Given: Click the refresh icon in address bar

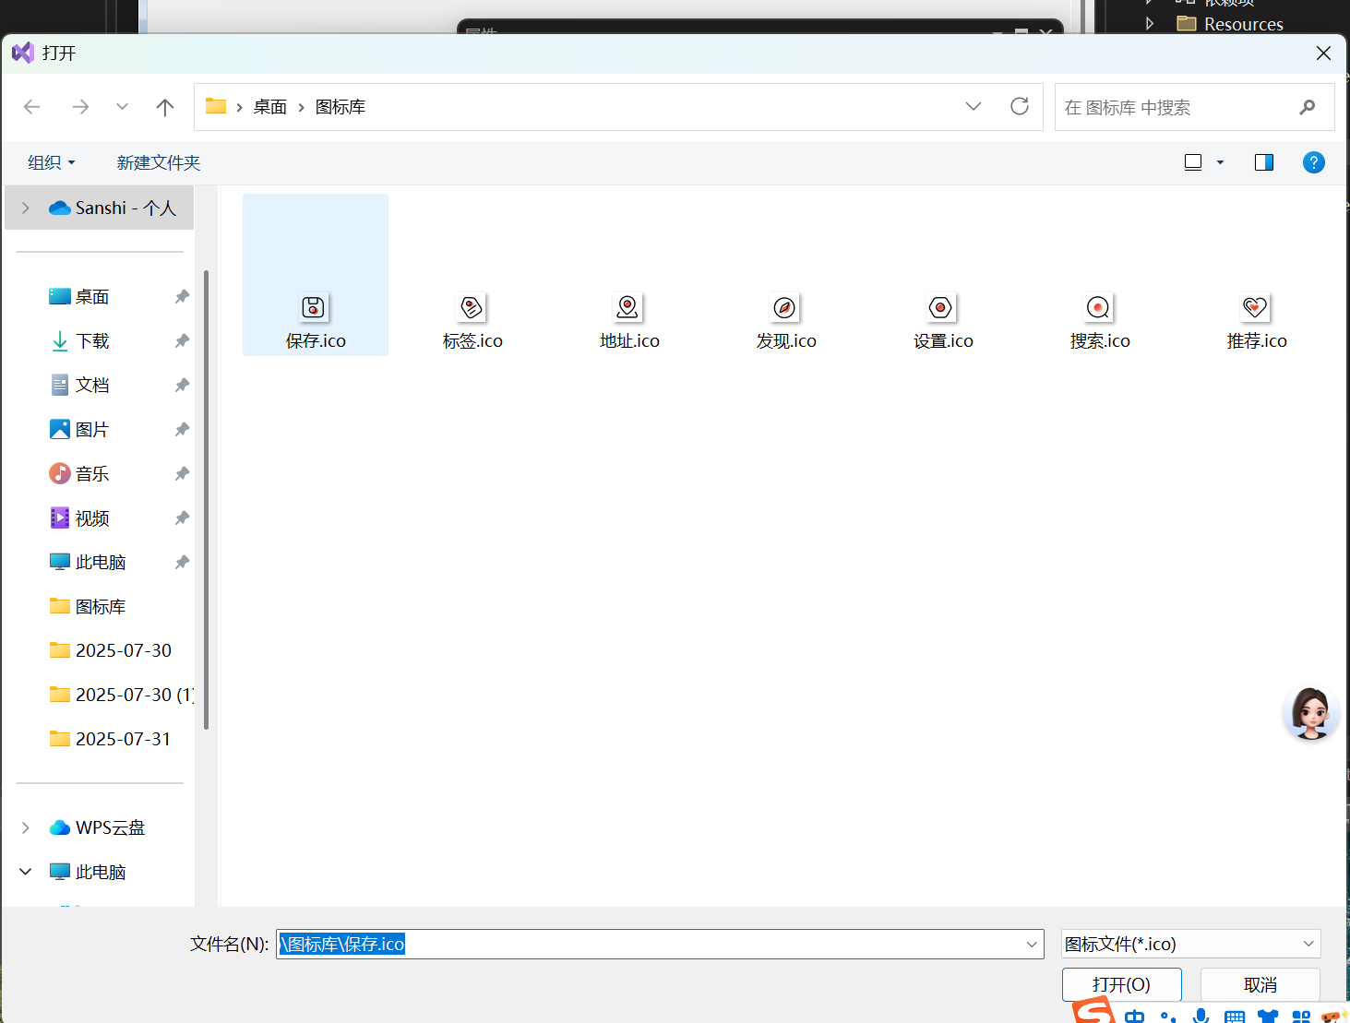Looking at the screenshot, I should pos(1019,106).
